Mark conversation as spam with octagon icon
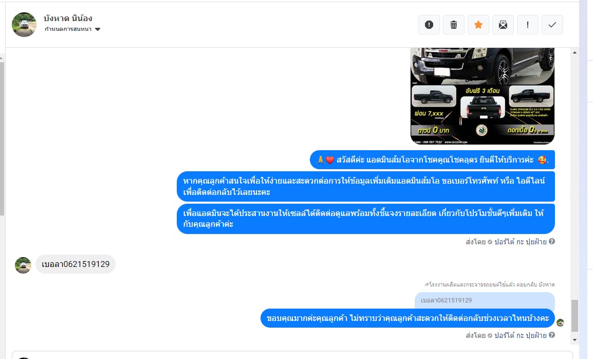 (x=429, y=25)
